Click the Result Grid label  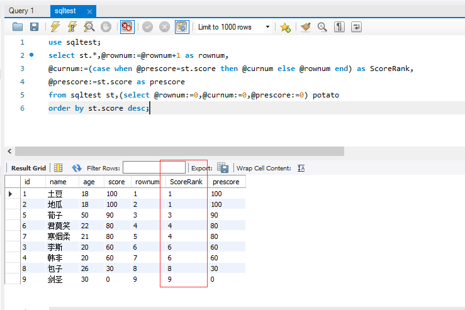(28, 169)
